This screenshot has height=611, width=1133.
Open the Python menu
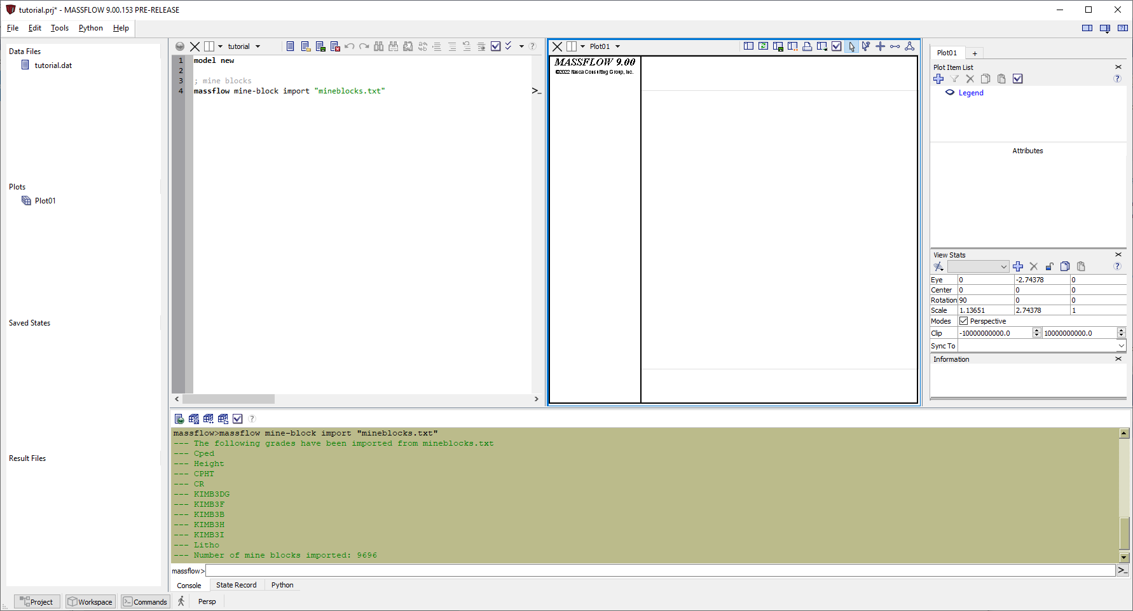click(x=90, y=28)
